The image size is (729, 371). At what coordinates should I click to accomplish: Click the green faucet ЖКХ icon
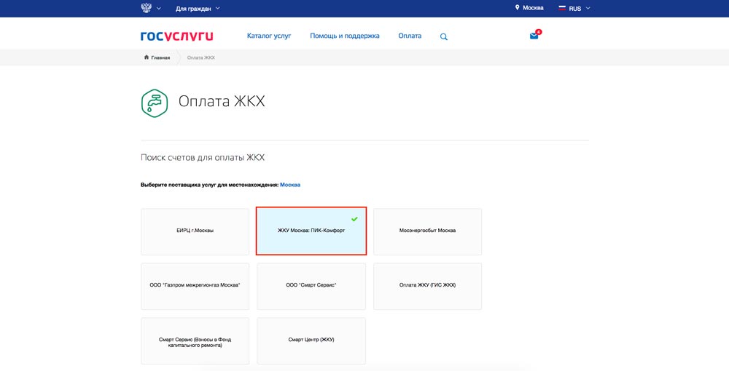[155, 103]
